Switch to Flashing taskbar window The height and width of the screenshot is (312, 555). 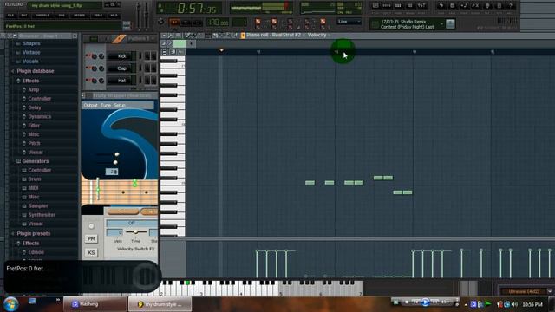click(x=95, y=304)
